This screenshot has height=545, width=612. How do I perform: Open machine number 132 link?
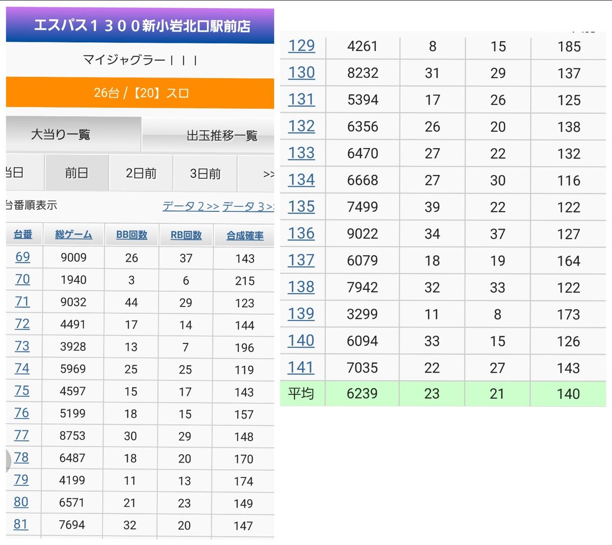(301, 126)
